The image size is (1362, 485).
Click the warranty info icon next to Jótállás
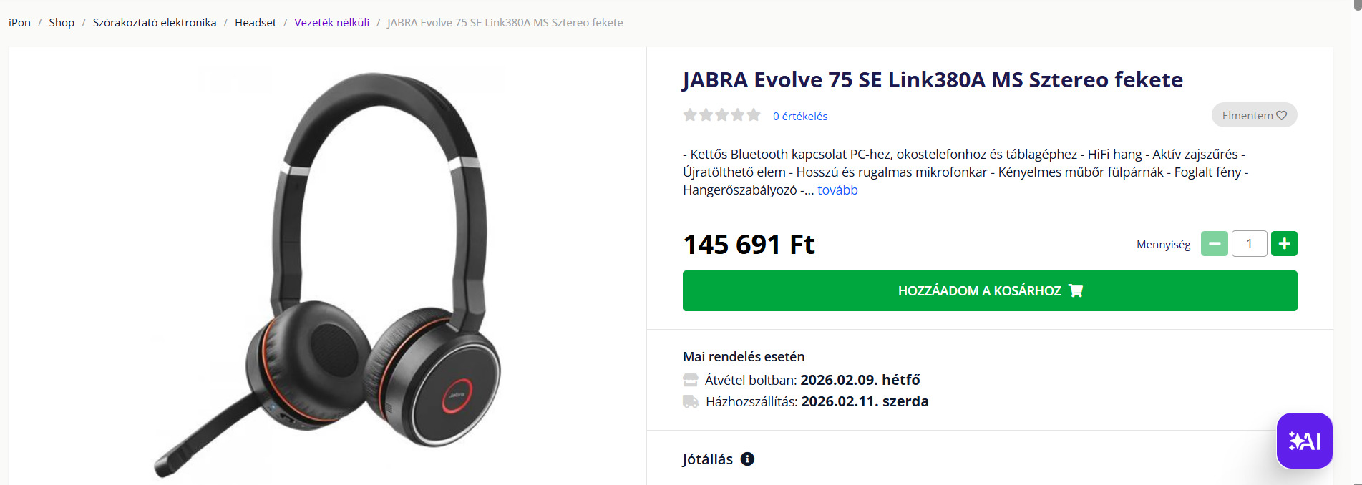747,459
